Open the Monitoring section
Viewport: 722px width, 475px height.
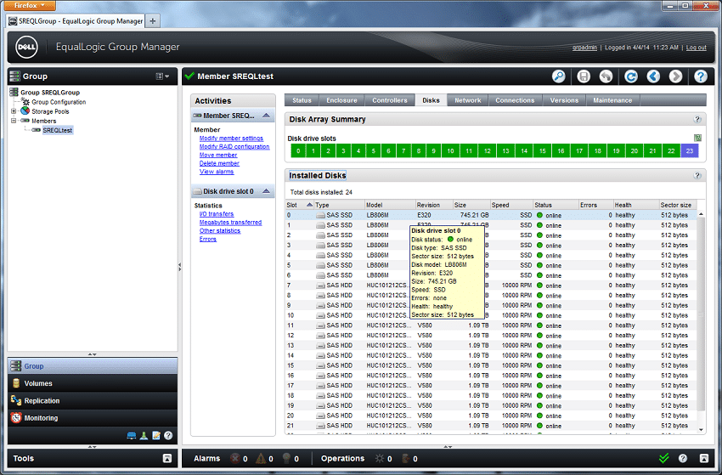click(x=93, y=418)
